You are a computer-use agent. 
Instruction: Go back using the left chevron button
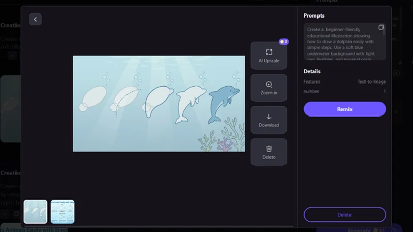click(35, 19)
